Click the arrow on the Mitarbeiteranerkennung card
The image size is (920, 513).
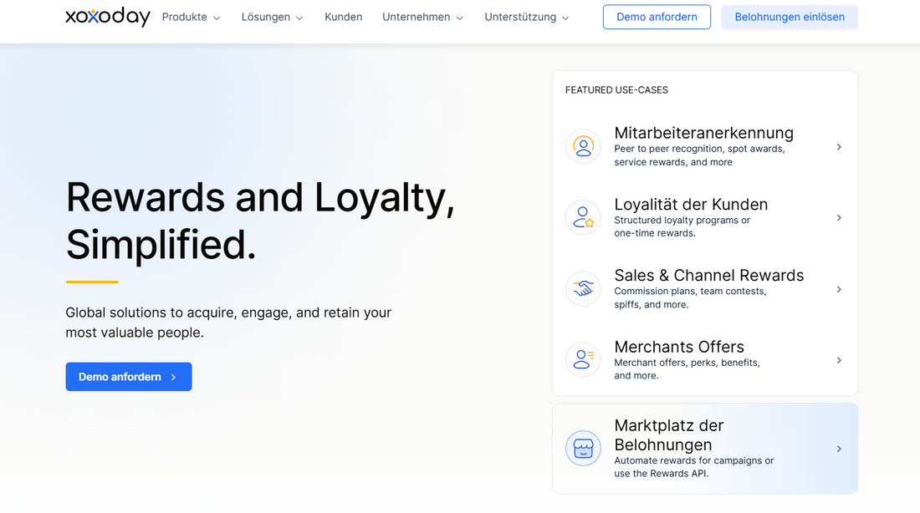(839, 146)
